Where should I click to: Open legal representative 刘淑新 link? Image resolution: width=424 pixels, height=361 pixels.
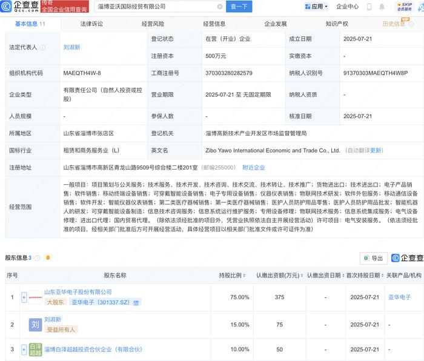(71, 47)
